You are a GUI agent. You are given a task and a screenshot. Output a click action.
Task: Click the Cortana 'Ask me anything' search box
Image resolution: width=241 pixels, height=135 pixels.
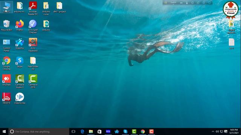click(39, 132)
